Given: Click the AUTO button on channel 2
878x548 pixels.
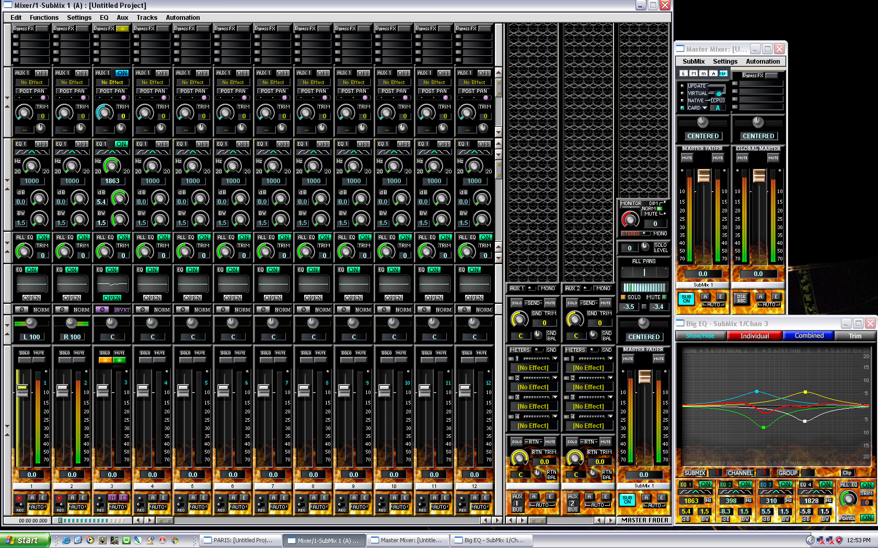Looking at the screenshot, I should click(77, 507).
